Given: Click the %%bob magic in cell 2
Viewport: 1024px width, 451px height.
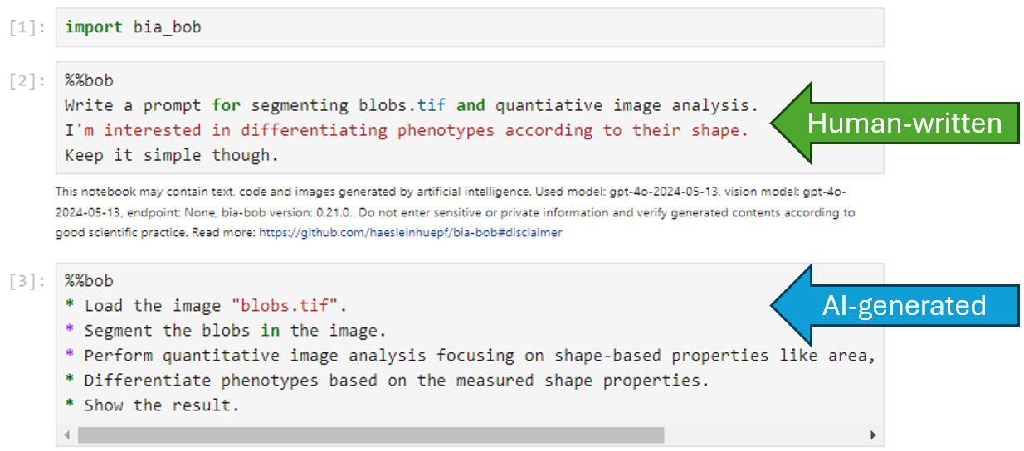Looking at the screenshot, I should tap(89, 80).
